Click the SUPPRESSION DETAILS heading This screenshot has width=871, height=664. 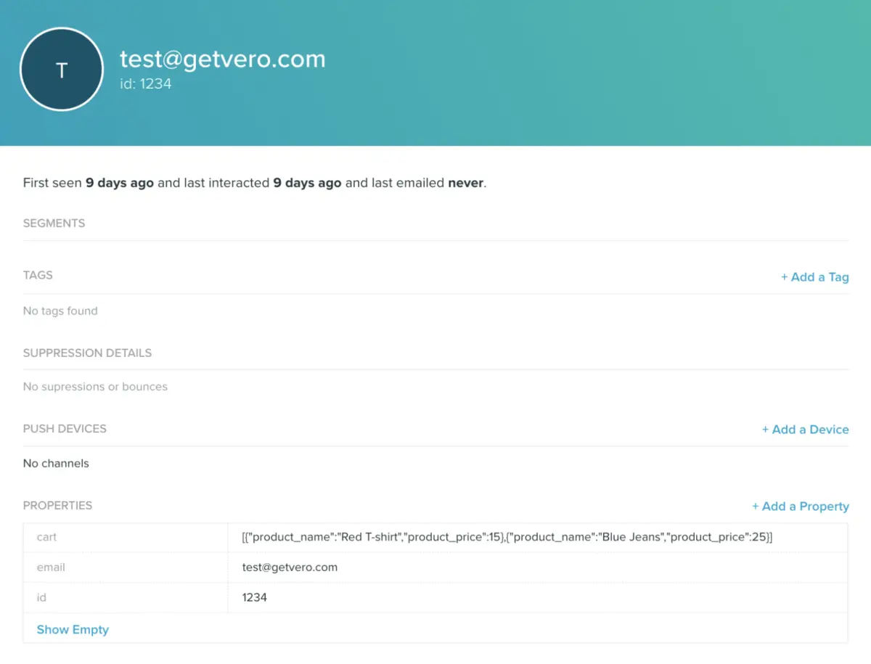coord(87,353)
